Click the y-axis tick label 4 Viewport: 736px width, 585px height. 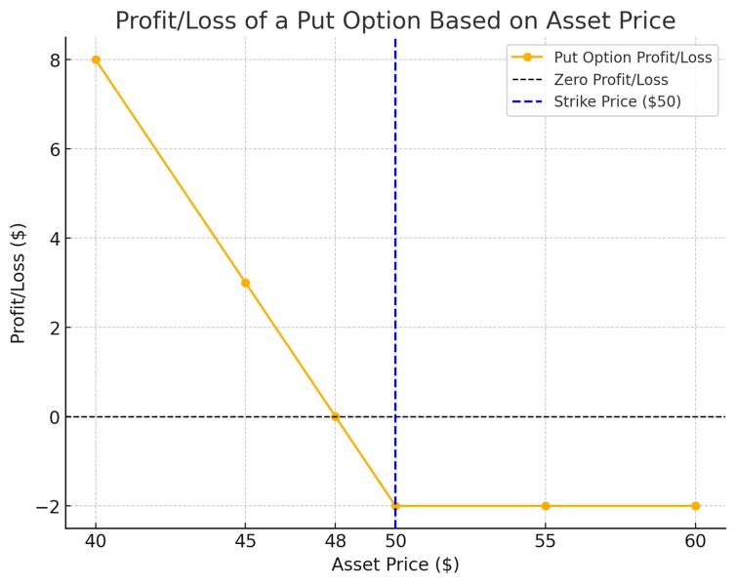[x=55, y=238]
